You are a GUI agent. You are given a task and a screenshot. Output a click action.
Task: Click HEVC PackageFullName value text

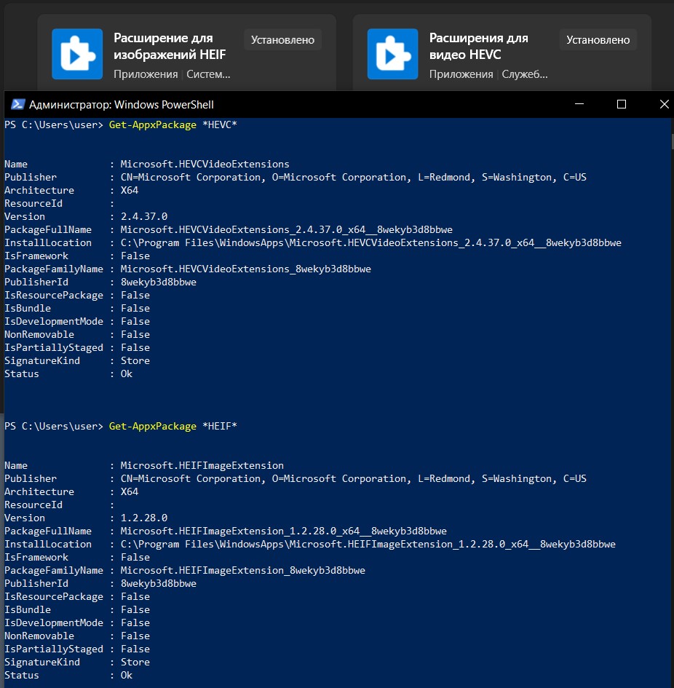coord(287,230)
